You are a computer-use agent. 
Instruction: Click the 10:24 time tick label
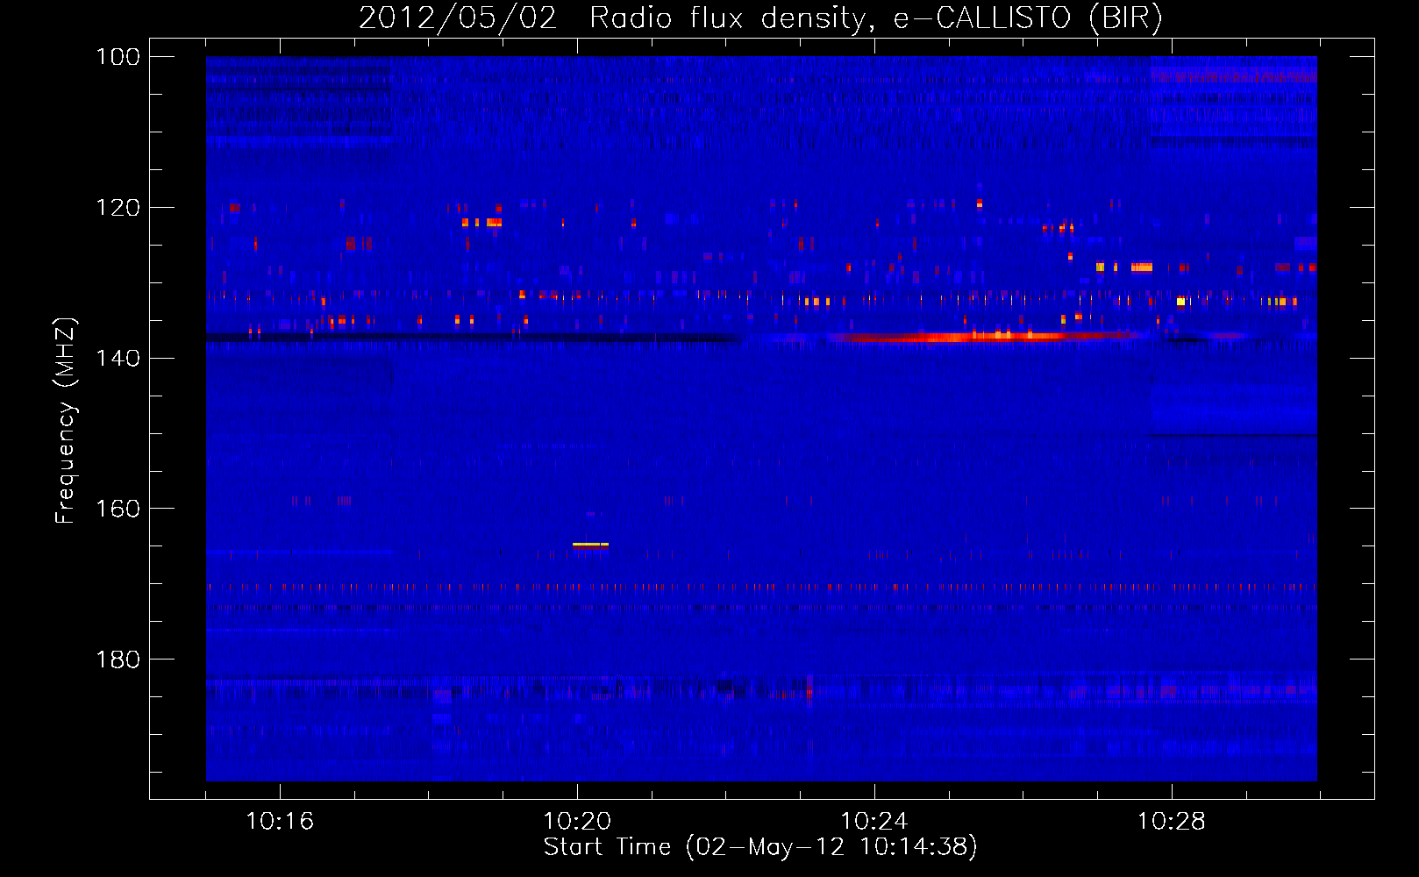coord(874,822)
